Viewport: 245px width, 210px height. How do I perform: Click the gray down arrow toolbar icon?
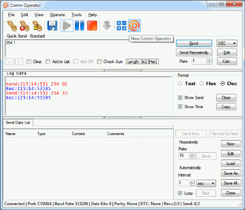[107, 25]
